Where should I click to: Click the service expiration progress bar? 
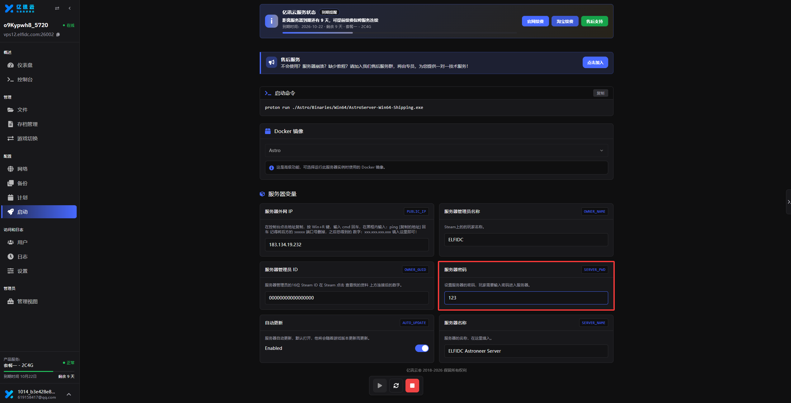point(400,33)
